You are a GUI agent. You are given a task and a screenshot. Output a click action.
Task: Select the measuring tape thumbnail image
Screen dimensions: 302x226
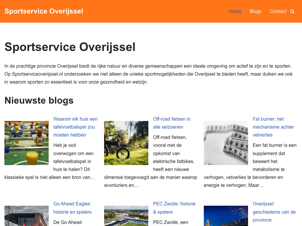click(x=226, y=143)
